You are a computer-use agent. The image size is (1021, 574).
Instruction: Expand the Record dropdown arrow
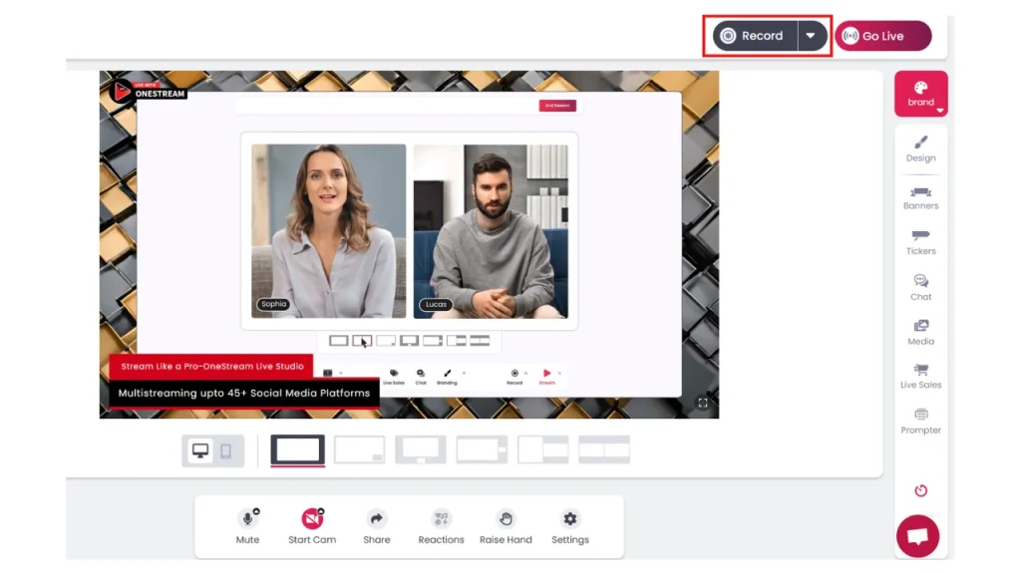pos(812,35)
